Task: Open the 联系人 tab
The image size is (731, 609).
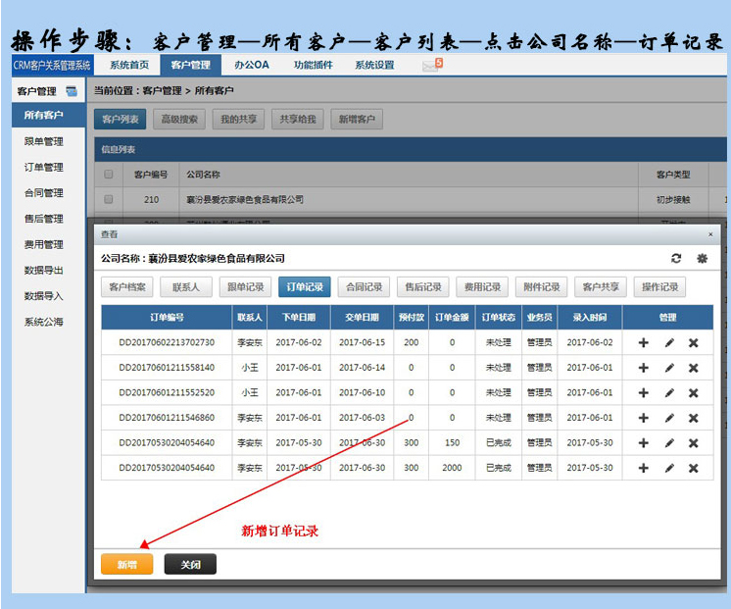Action: pos(186,287)
